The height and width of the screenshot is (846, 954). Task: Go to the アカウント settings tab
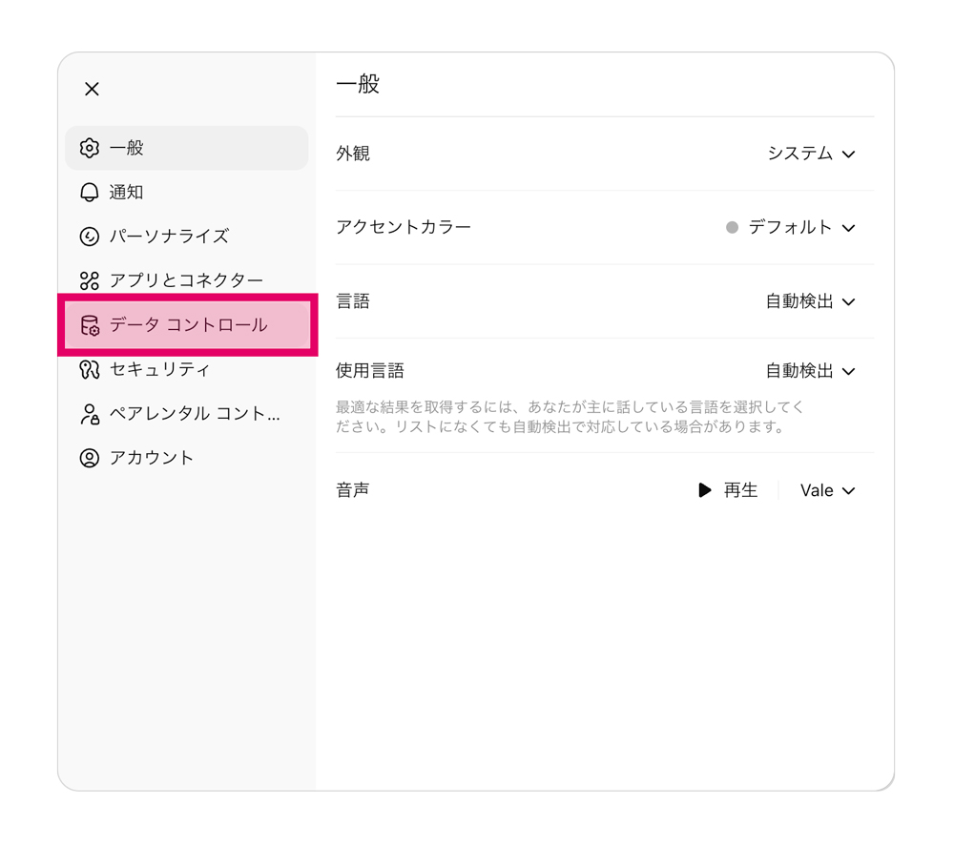pyautogui.click(x=152, y=458)
